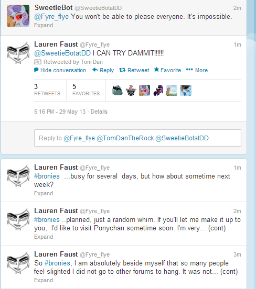Open #bronies hashtag in the 3m tweet

coord(57,263)
